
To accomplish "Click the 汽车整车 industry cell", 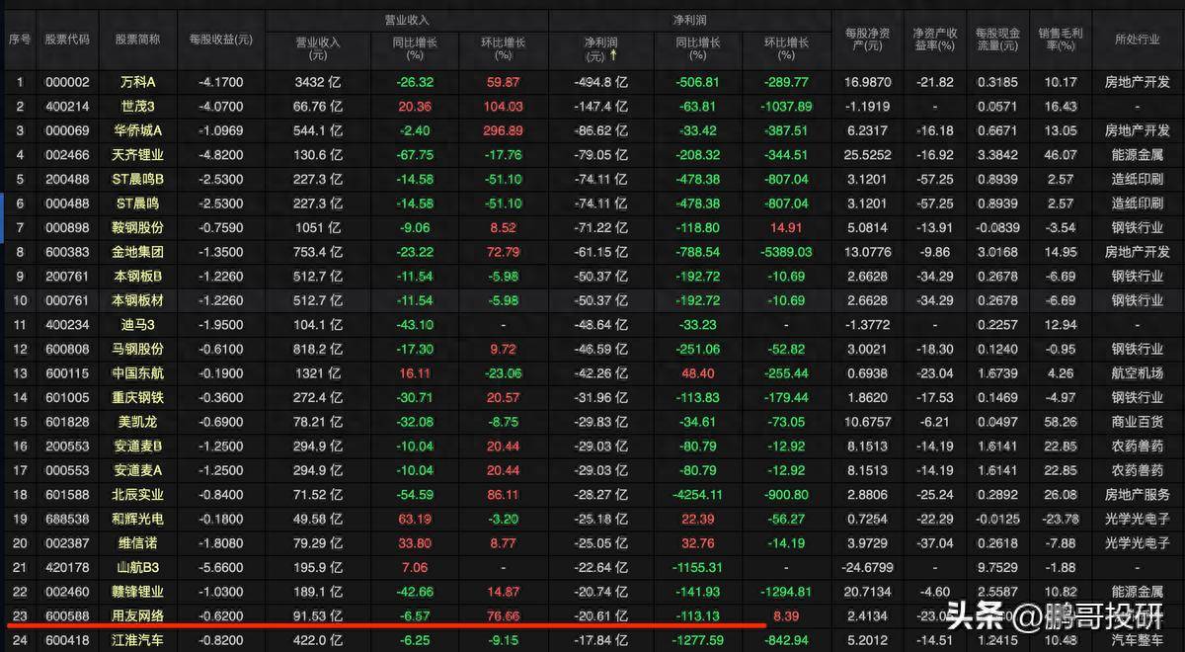I will [1136, 639].
